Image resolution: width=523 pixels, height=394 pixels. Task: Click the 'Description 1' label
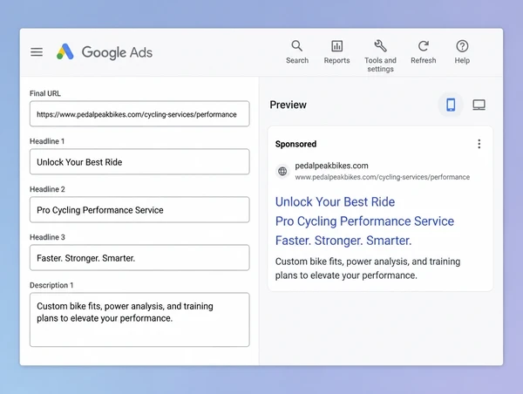pyautogui.click(x=51, y=285)
